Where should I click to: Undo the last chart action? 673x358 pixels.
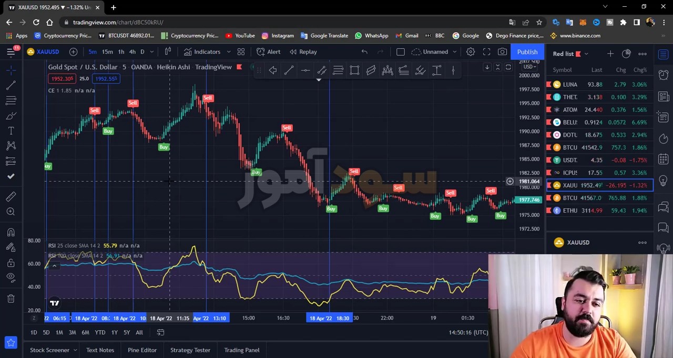(364, 51)
